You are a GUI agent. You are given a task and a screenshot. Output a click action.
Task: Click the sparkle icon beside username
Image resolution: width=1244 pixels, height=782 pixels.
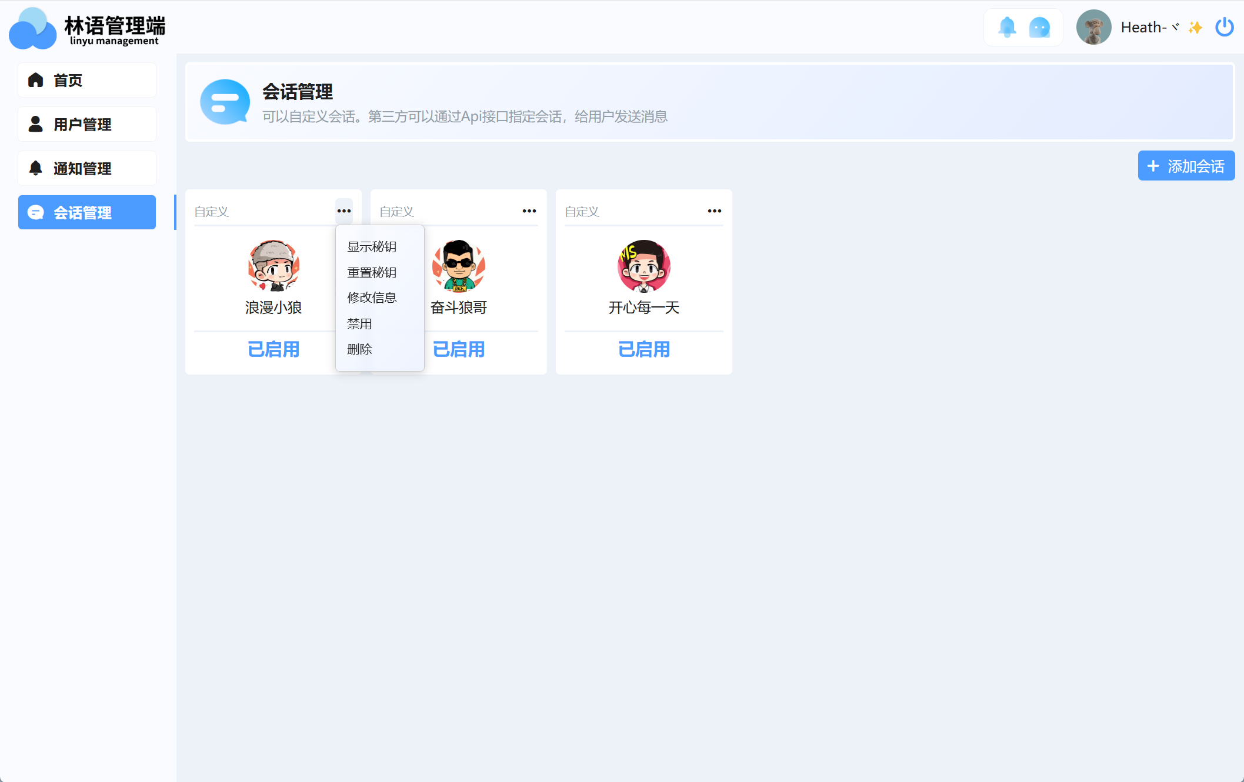pos(1195,27)
